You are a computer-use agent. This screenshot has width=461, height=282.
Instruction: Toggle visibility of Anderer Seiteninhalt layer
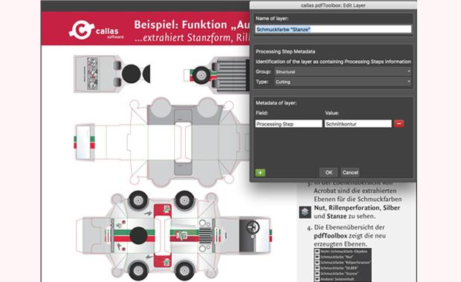coord(317,279)
